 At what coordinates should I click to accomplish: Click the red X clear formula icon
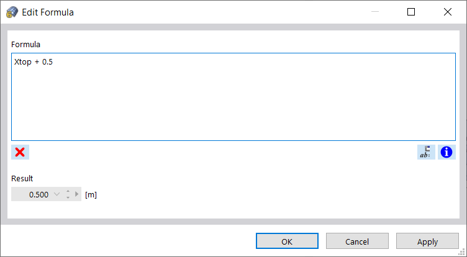(20, 152)
